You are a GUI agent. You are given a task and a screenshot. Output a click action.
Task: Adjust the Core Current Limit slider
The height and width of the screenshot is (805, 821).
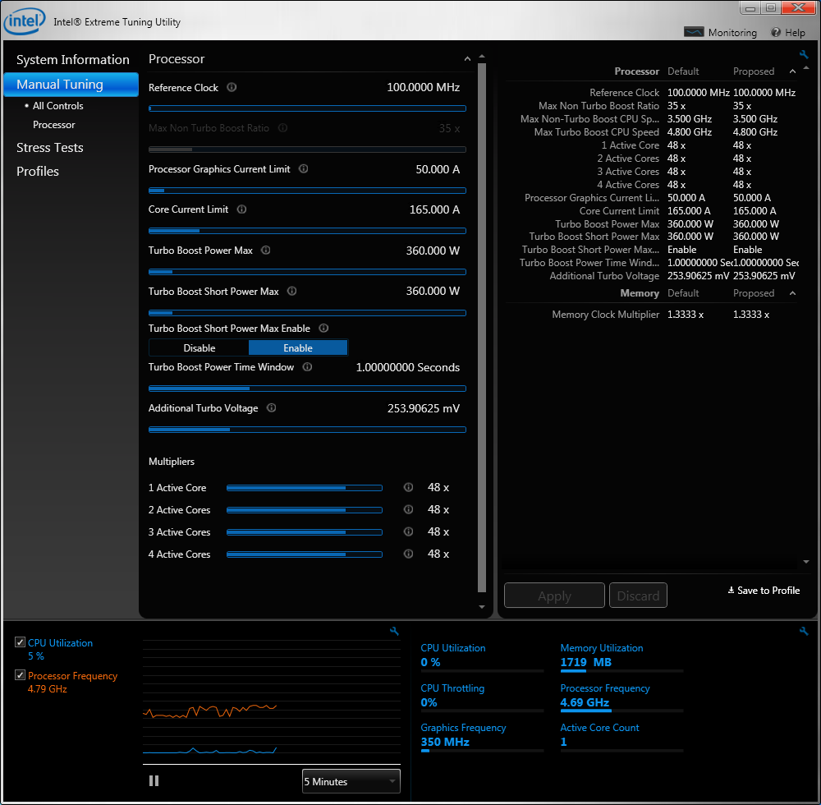tap(307, 231)
